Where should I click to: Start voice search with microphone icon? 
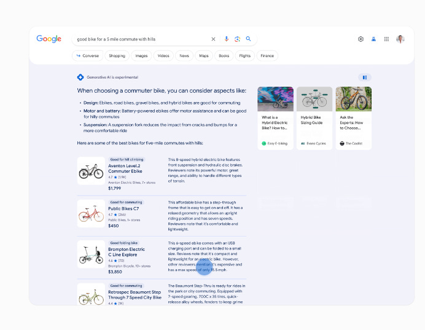(x=227, y=39)
